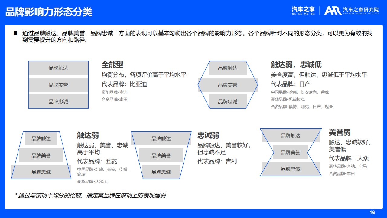387x218 pixels.
Task: Click the text 代表品牌：吉利
Action: point(217,161)
